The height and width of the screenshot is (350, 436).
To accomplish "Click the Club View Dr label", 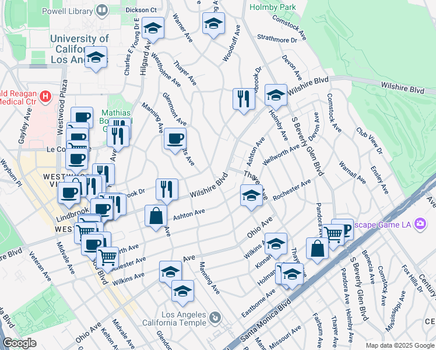I will coord(370,141).
